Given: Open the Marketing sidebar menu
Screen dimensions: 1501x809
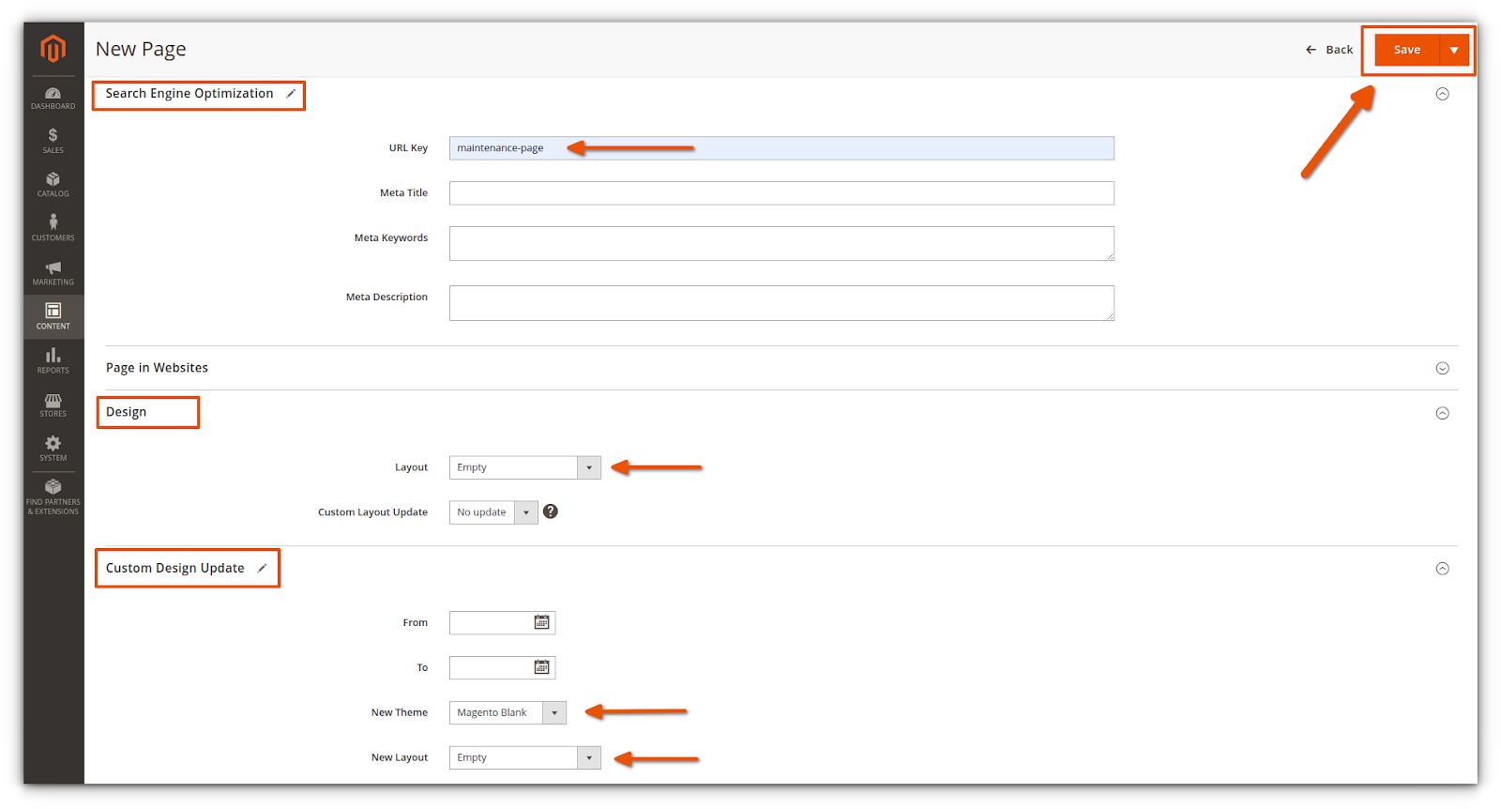Looking at the screenshot, I should point(53,273).
